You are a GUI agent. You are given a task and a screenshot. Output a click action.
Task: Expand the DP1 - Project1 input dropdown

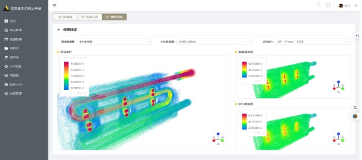pyautogui.click(x=313, y=41)
